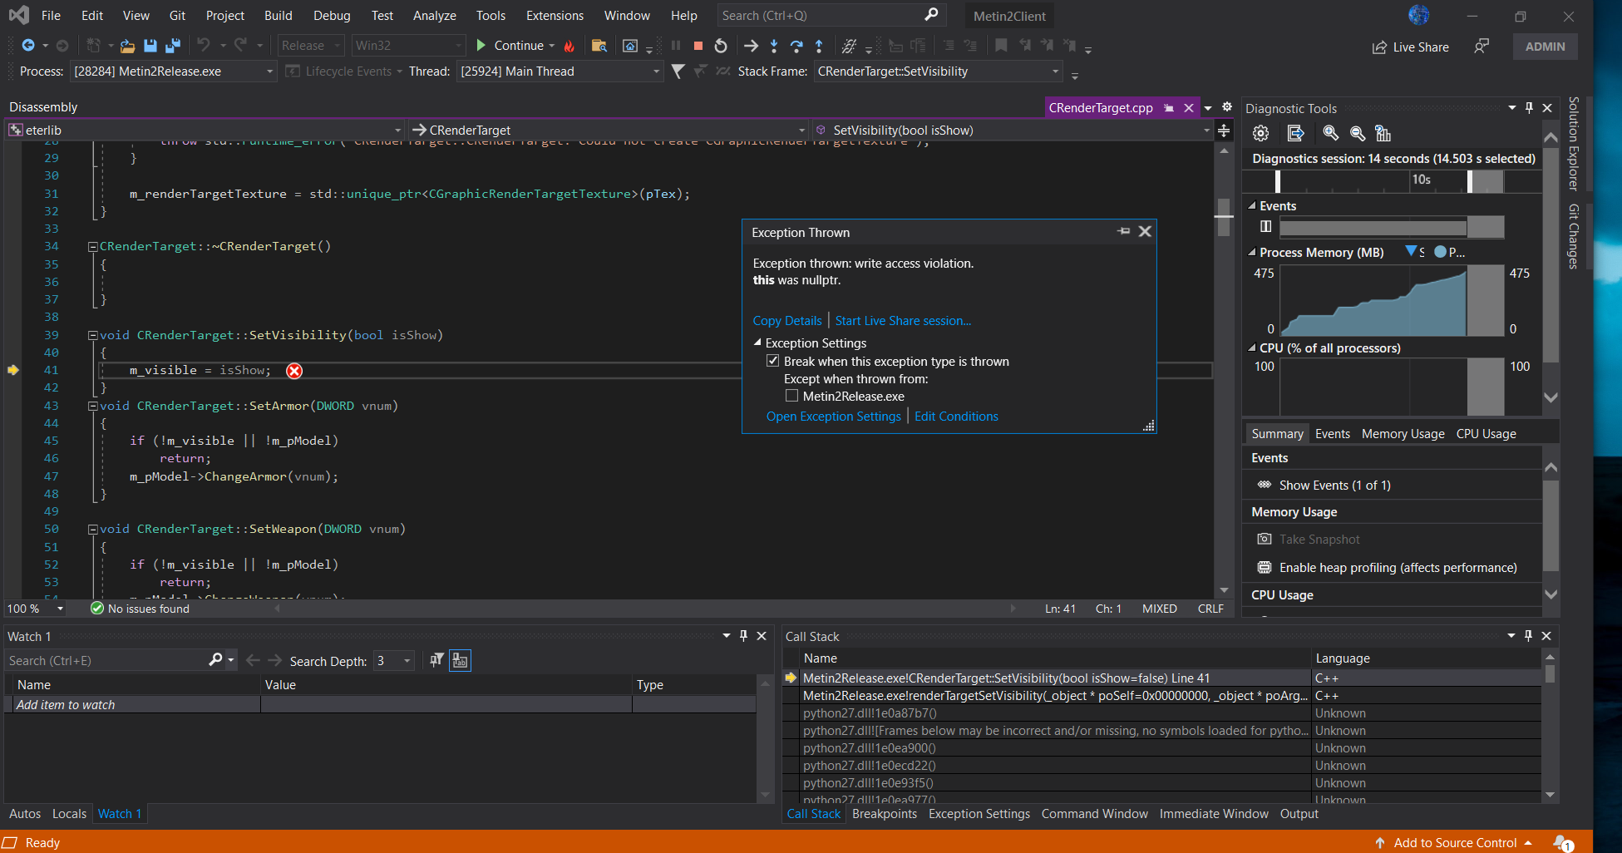Pin the Exception Thrown popup
The width and height of the screenshot is (1622, 853).
click(1124, 231)
